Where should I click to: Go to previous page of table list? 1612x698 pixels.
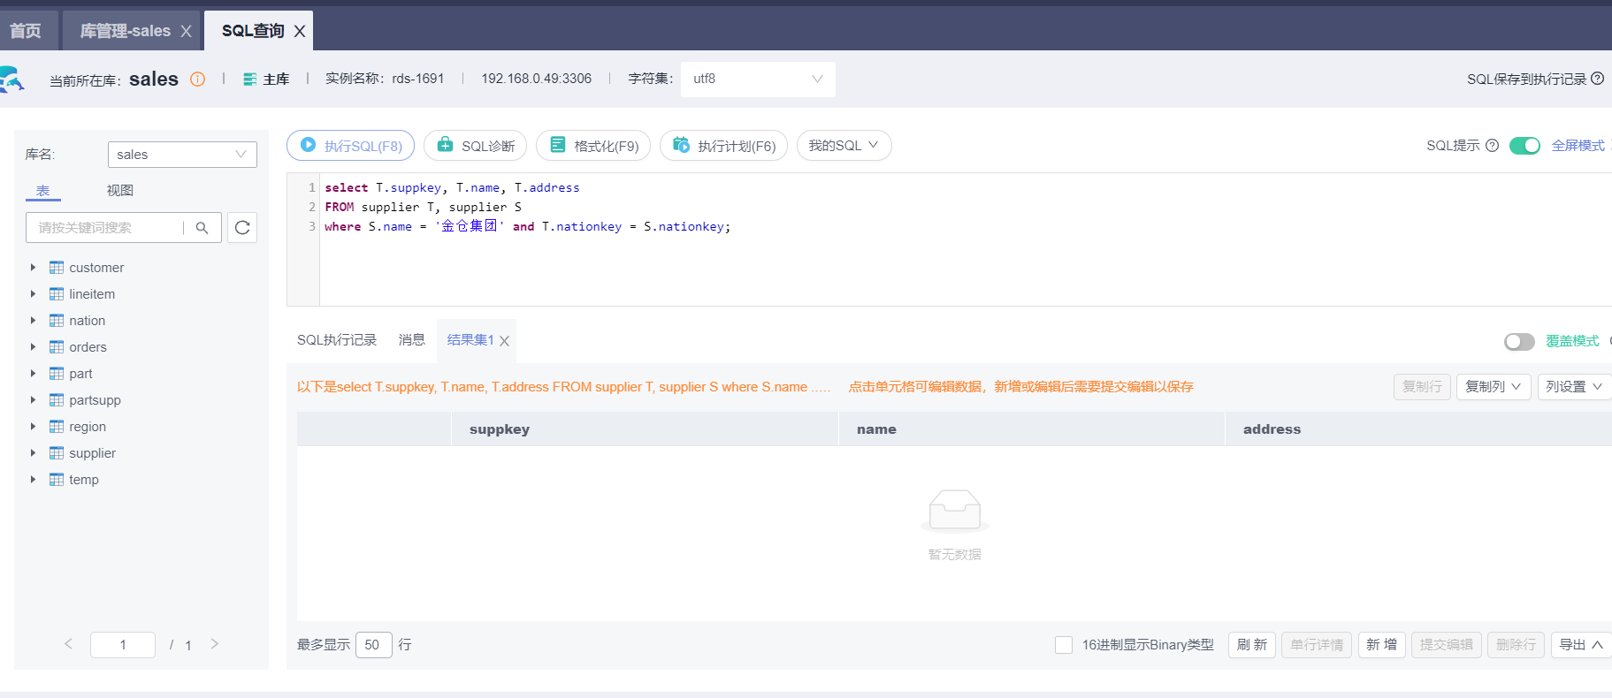68,644
